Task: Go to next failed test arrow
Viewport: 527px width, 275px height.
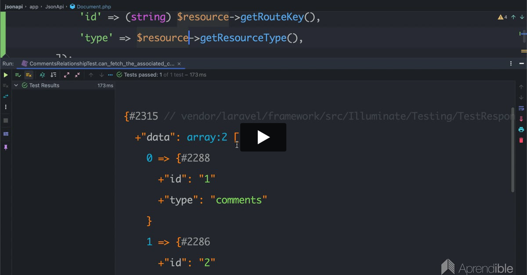Action: pos(101,75)
